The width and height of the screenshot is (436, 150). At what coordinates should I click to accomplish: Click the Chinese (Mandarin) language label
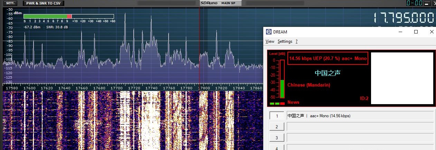309,85
